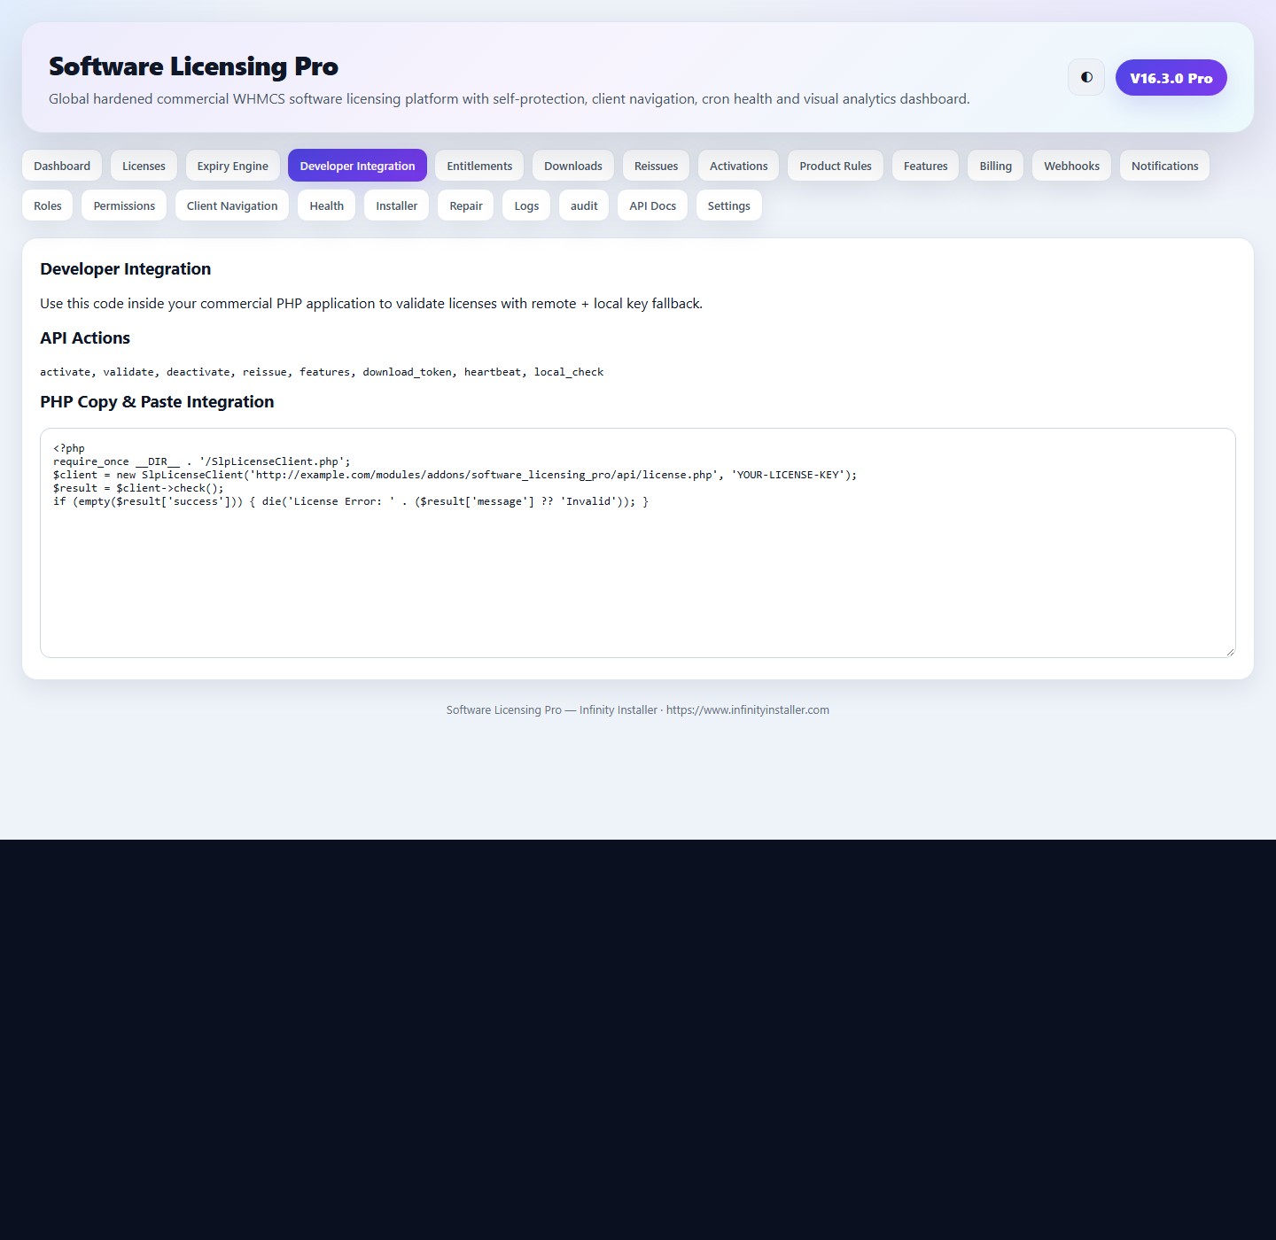This screenshot has width=1276, height=1240.
Task: Go to the Entitlements tab
Action: pyautogui.click(x=479, y=166)
